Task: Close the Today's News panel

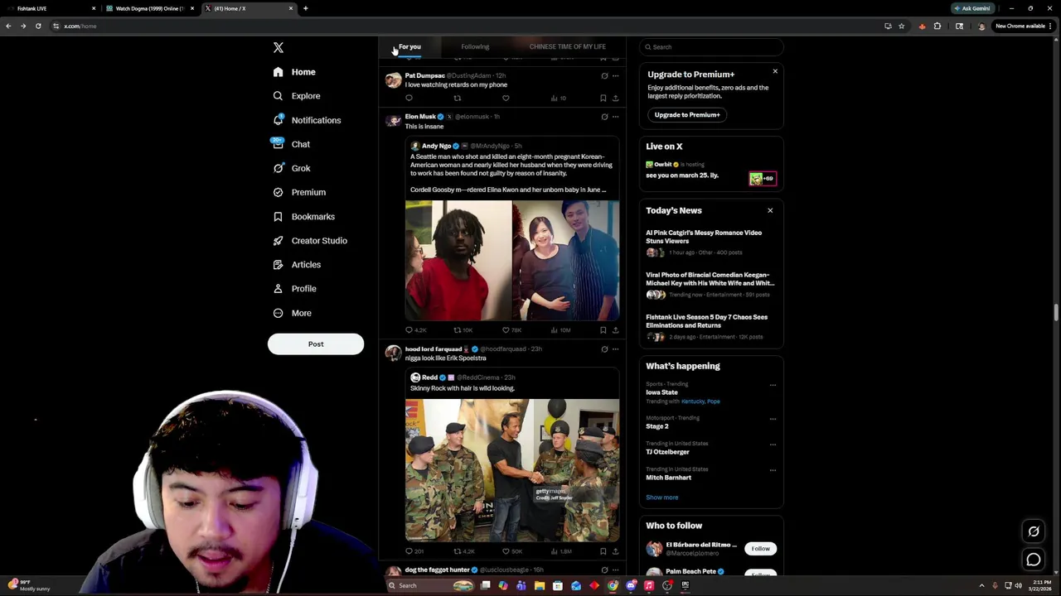Action: [770, 210]
